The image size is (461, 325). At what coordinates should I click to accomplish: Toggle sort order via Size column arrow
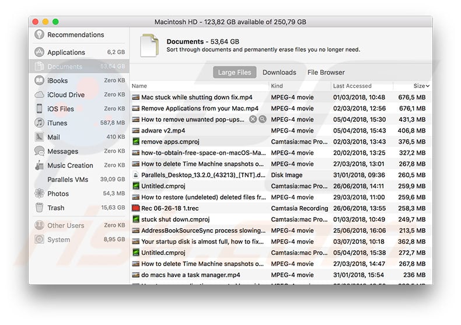[428, 86]
